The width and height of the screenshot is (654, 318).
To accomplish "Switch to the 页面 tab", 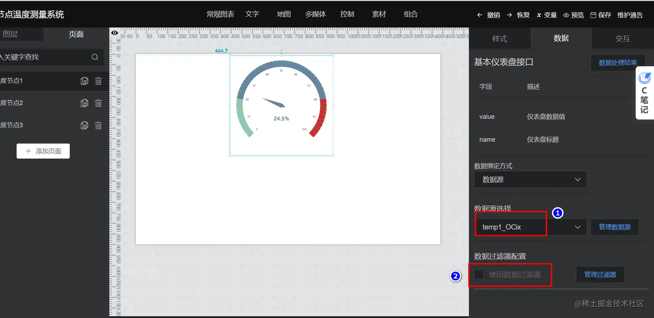I will pyautogui.click(x=76, y=34).
